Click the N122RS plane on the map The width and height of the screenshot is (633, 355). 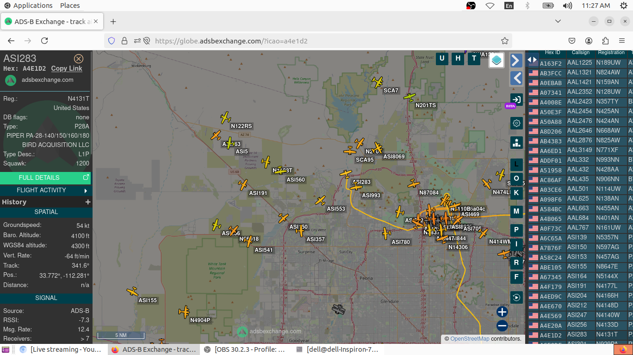225,117
